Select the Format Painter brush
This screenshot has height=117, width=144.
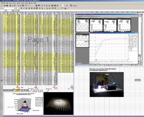(26, 5)
